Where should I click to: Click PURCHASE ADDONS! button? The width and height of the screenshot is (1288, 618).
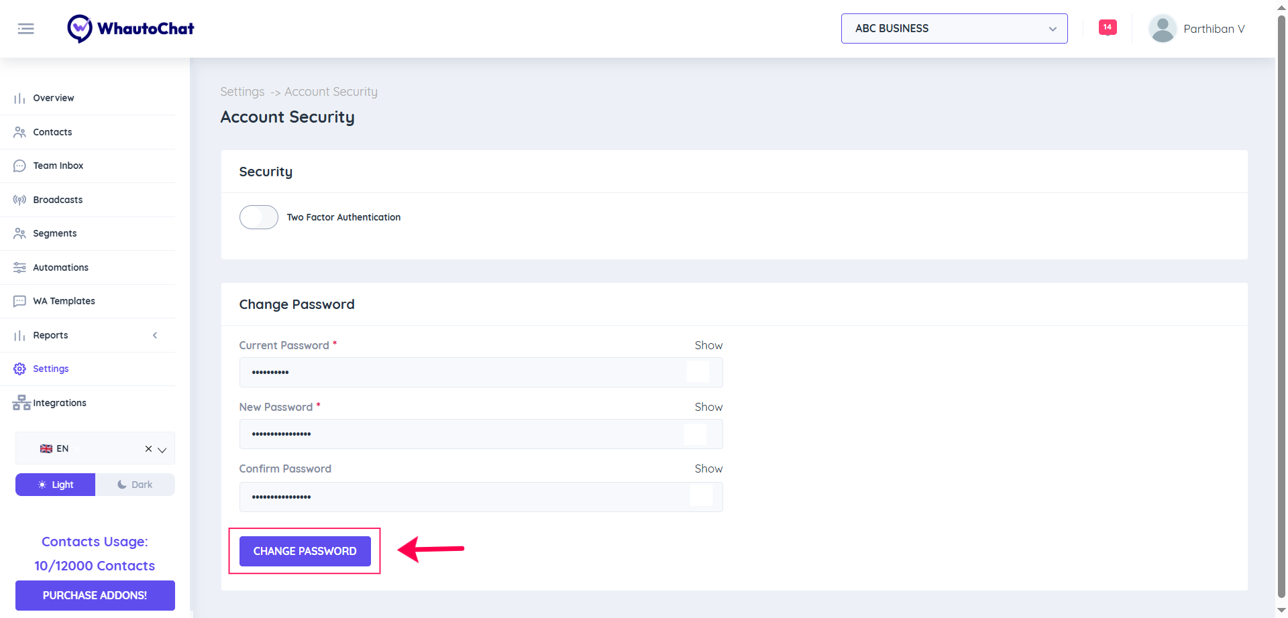95,595
